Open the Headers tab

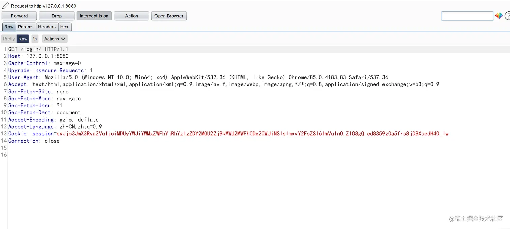(47, 27)
